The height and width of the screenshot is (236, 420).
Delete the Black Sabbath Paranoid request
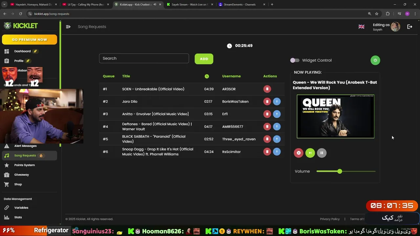click(267, 139)
